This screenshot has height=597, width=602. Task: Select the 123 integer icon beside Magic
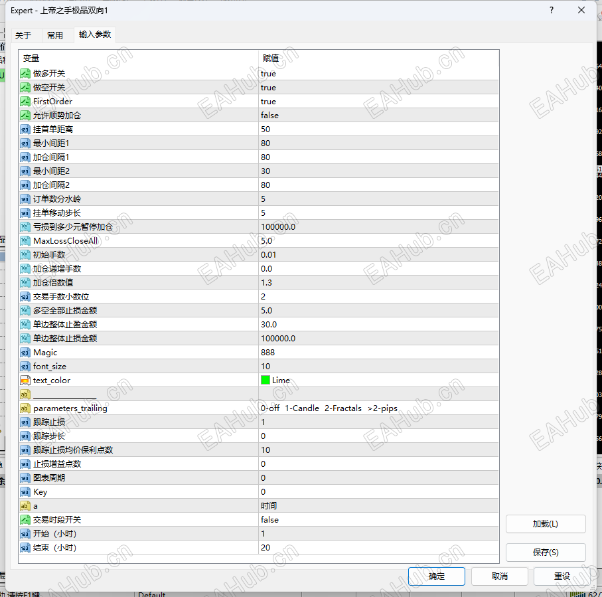point(26,353)
